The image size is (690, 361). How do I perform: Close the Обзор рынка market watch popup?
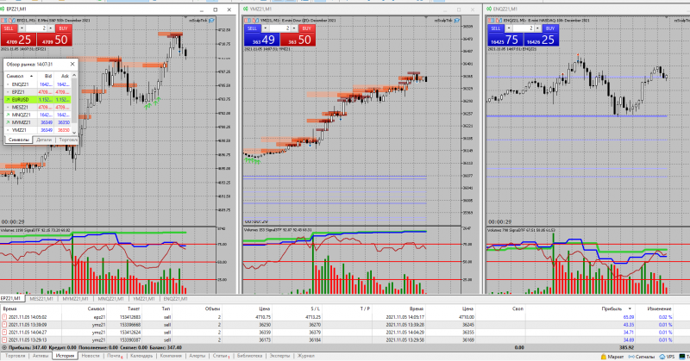pos(72,65)
